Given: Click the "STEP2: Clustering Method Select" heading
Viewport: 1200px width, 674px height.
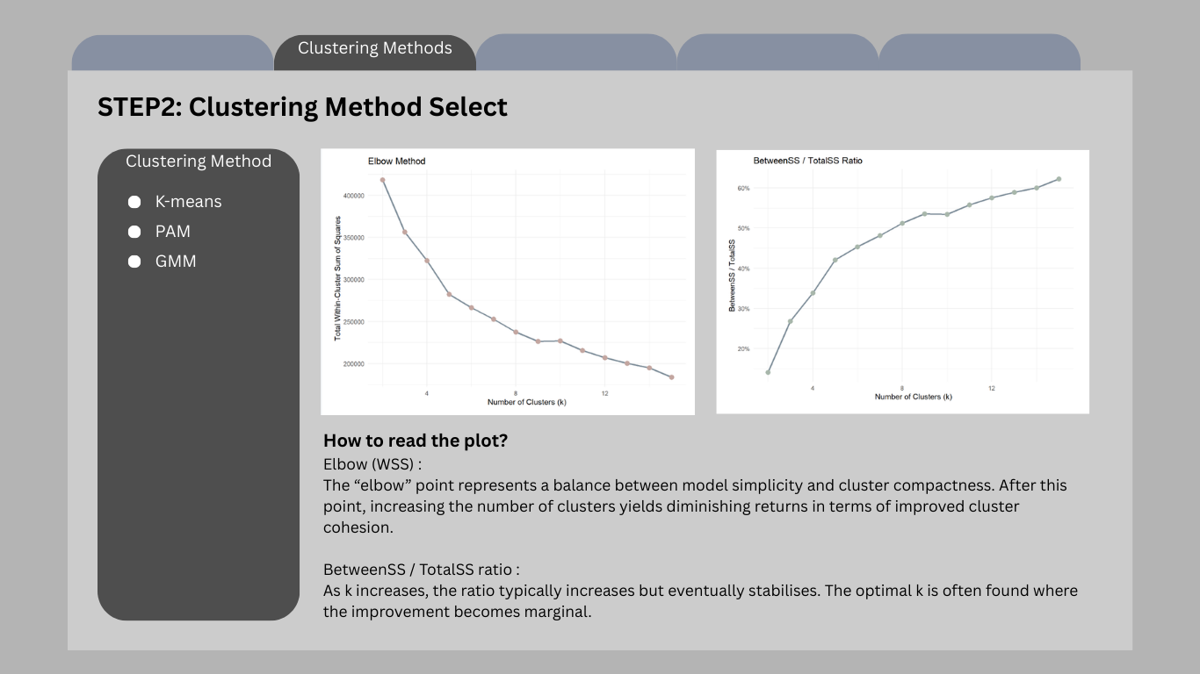Looking at the screenshot, I should [x=302, y=107].
